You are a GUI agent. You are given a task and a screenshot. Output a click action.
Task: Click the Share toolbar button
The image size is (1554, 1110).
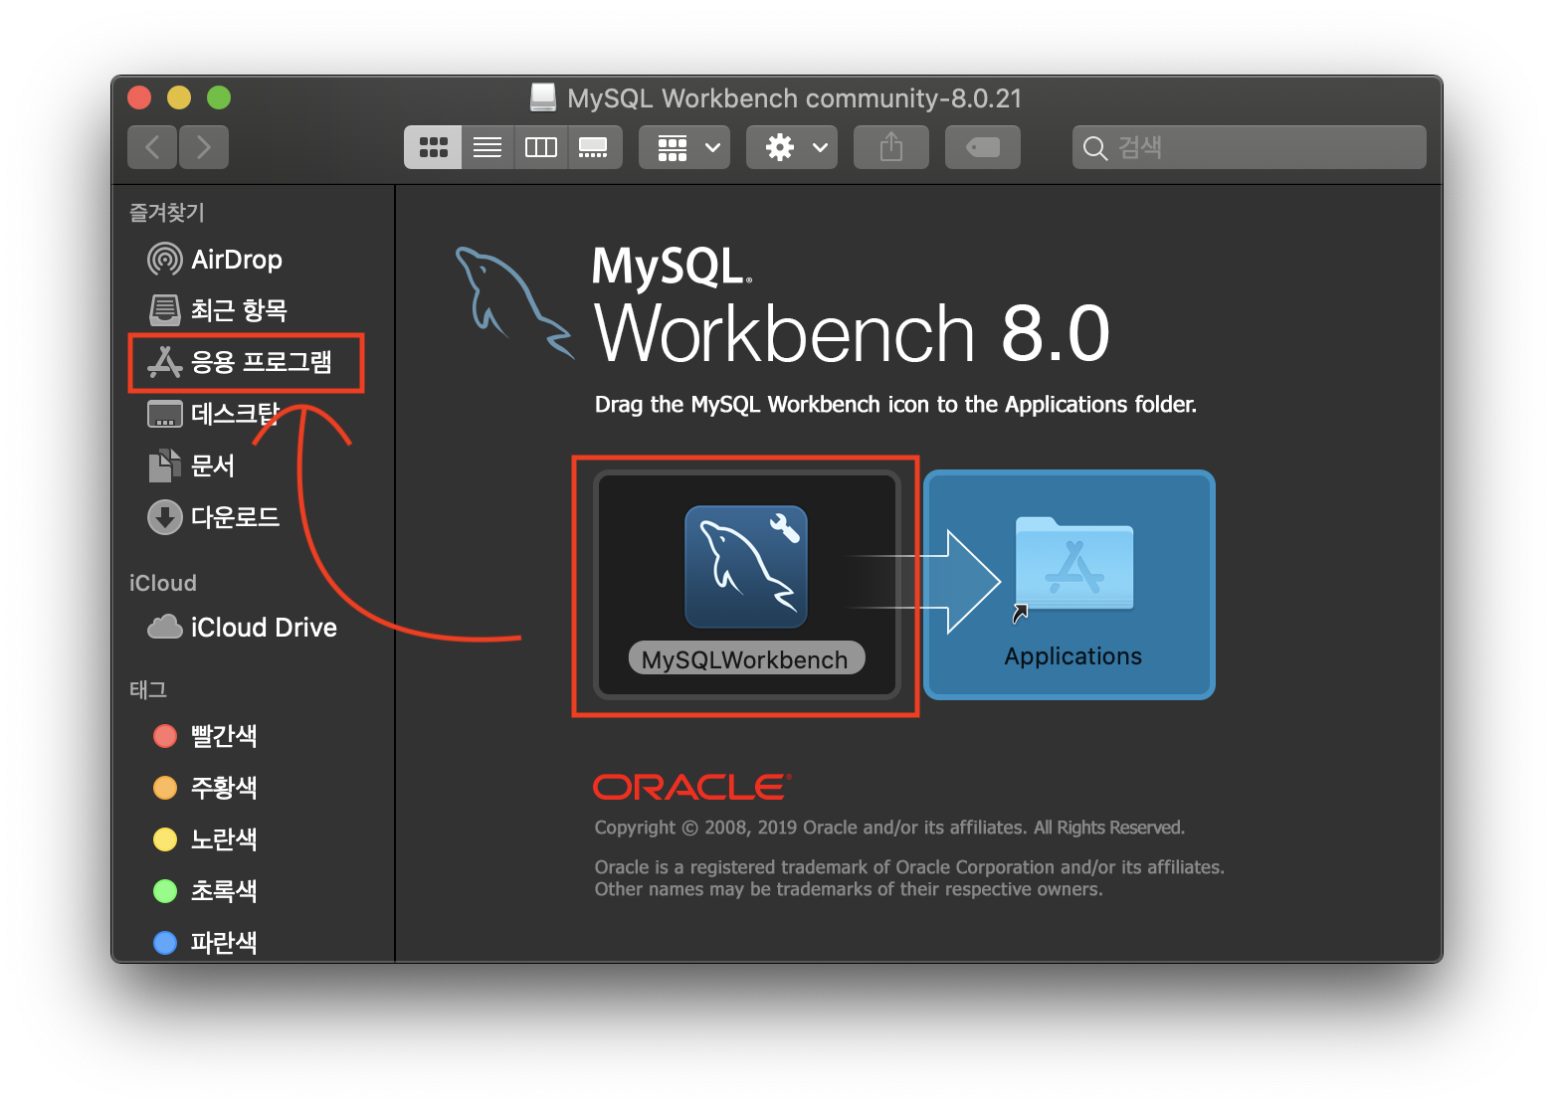tap(891, 147)
